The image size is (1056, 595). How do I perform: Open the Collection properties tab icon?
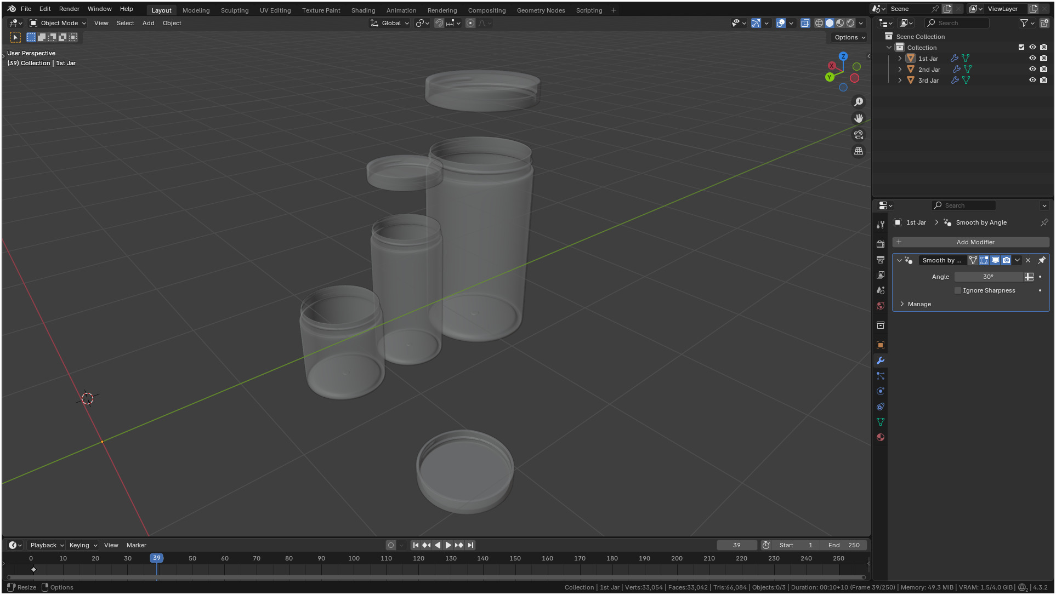881,325
